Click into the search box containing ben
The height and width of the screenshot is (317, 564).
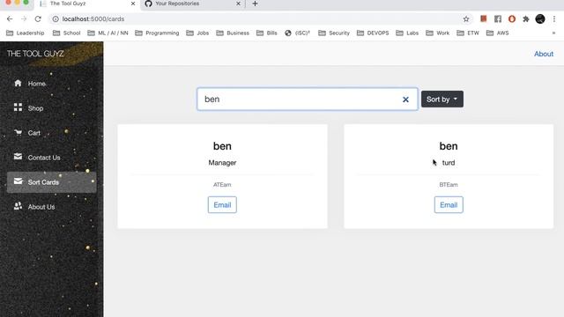click(x=308, y=100)
